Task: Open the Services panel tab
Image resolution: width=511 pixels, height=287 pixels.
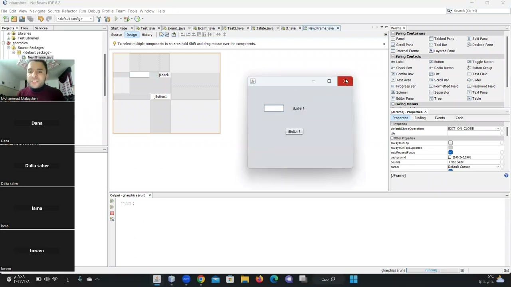Action: [x=41, y=28]
